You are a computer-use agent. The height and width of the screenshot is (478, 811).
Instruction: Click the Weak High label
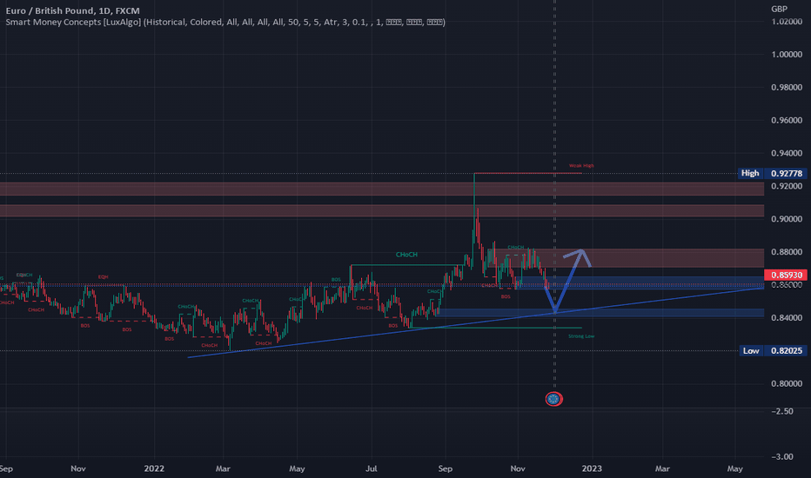[581, 166]
